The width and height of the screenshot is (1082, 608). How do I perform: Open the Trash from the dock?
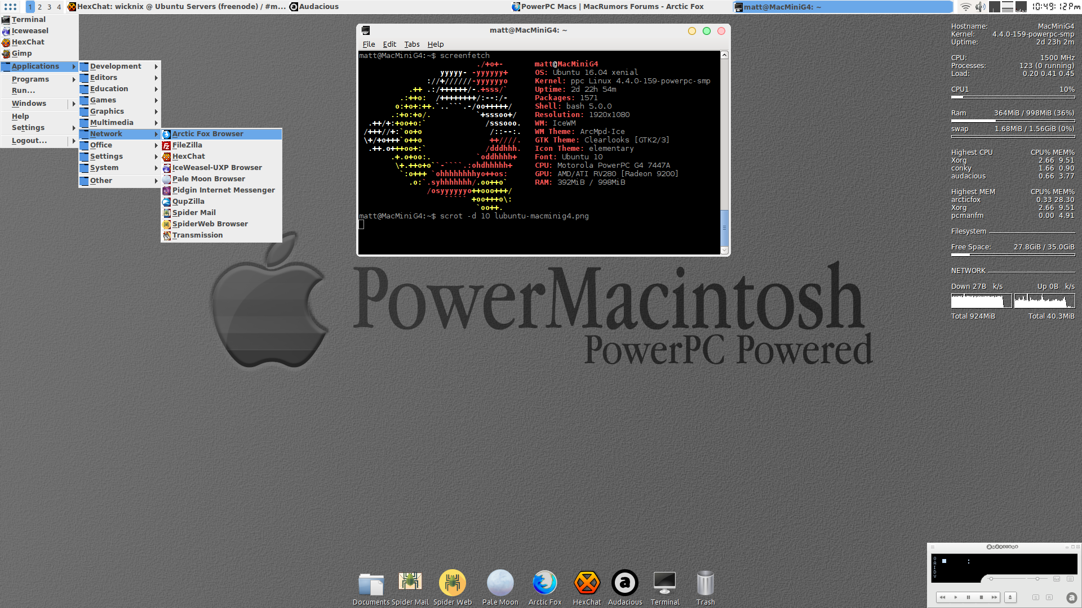point(705,584)
